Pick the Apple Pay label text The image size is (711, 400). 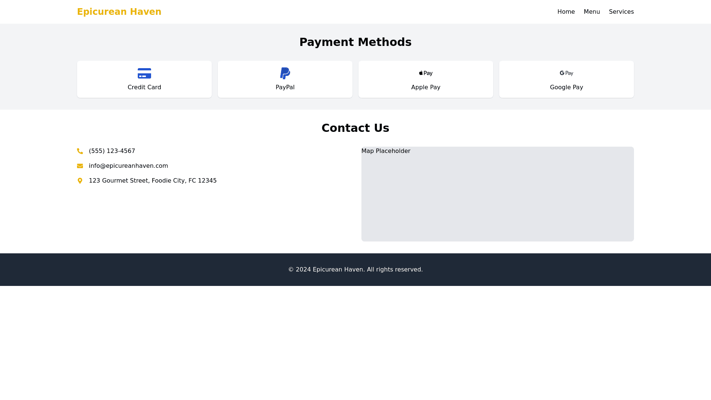click(x=425, y=87)
